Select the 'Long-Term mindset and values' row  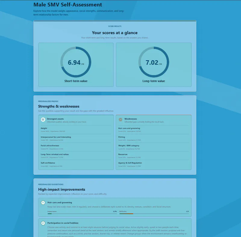point(76,156)
